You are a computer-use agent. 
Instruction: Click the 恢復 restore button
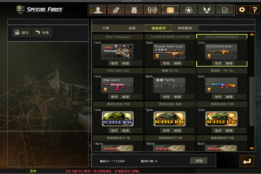click(42, 32)
